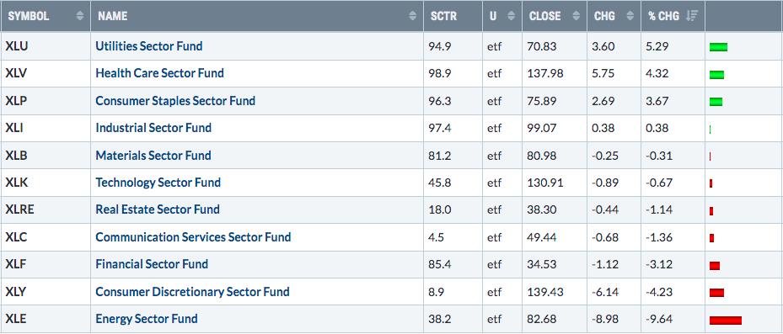The width and height of the screenshot is (783, 334).
Task: Select the XLY symbol cell
Action: [x=46, y=292]
